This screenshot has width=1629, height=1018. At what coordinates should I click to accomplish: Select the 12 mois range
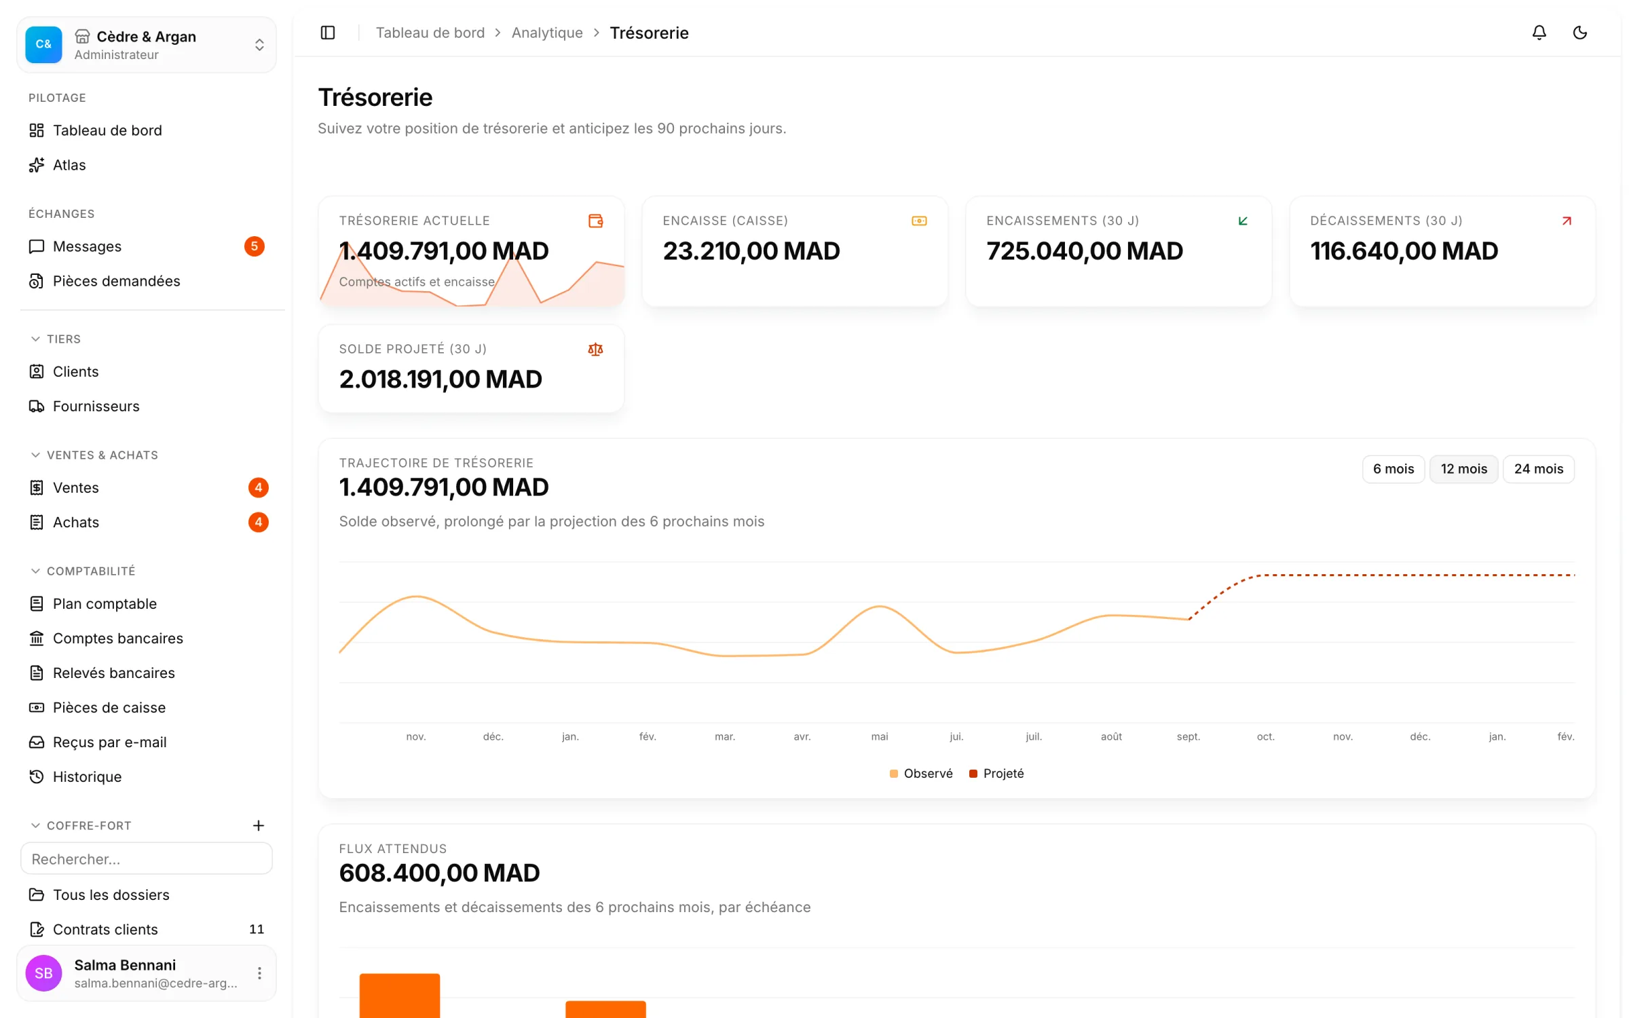pos(1463,469)
